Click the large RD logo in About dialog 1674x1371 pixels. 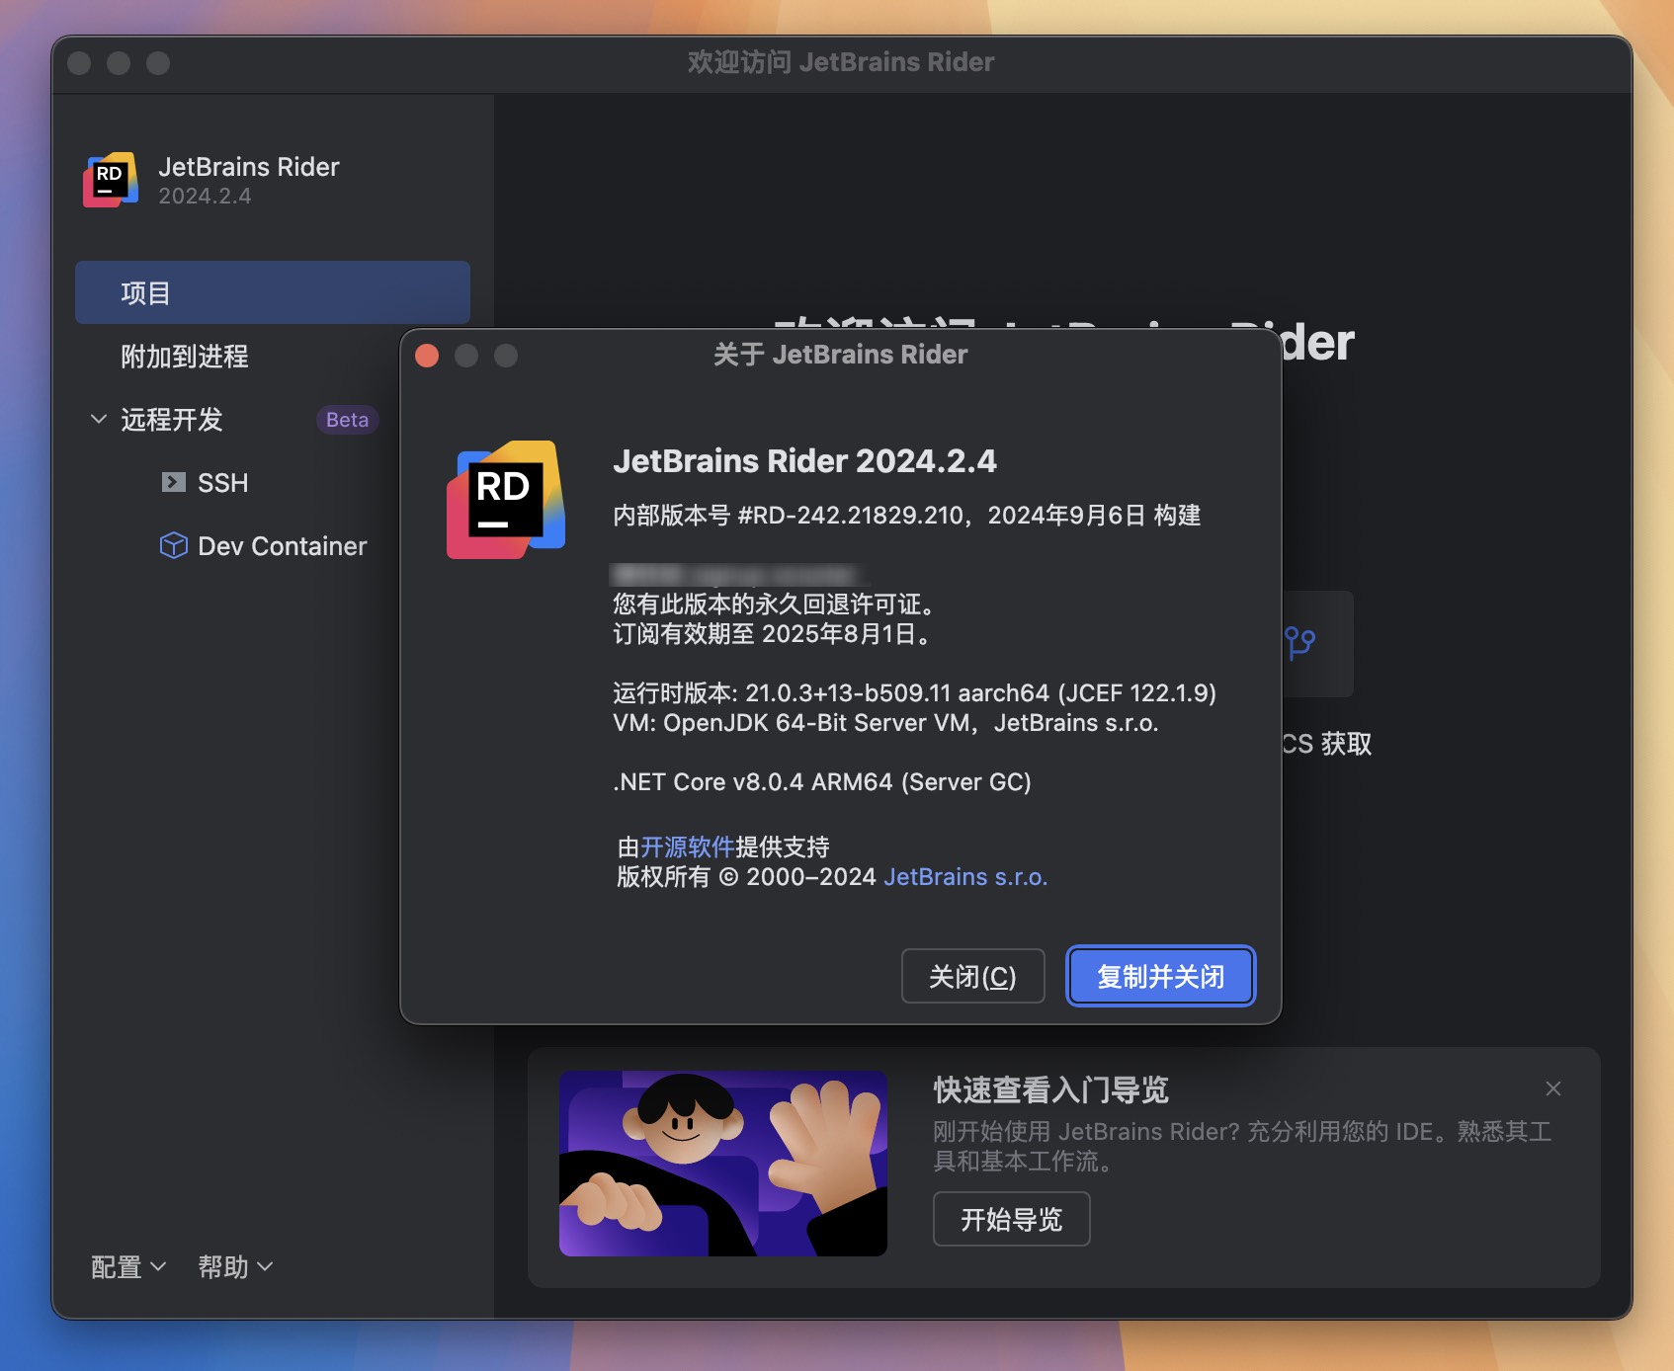click(506, 499)
